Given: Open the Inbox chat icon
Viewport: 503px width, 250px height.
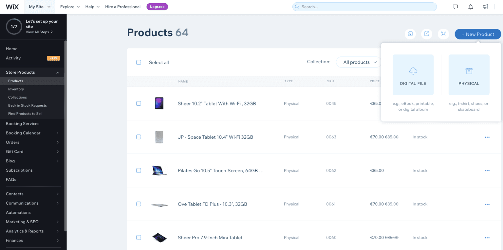Looking at the screenshot, I should (455, 7).
